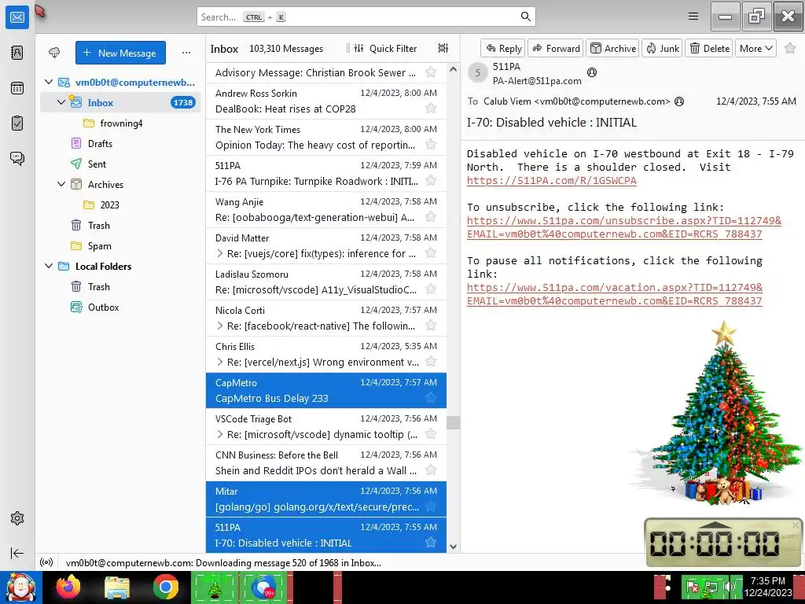Delete the open message

tap(709, 48)
